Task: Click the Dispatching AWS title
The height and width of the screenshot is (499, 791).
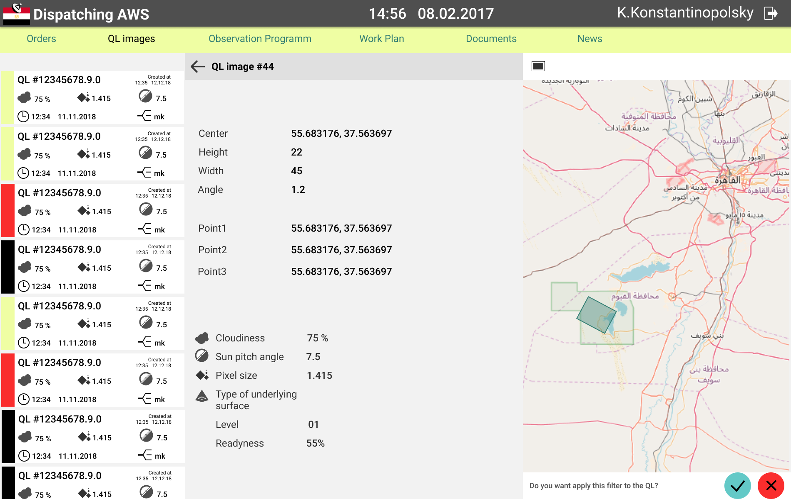Action: pyautogui.click(x=91, y=15)
